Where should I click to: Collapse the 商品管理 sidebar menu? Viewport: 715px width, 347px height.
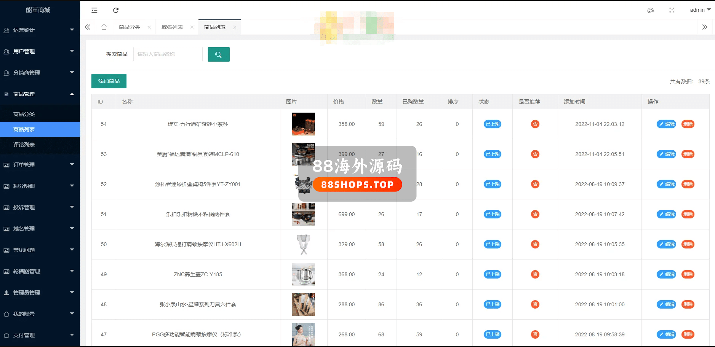[40, 94]
